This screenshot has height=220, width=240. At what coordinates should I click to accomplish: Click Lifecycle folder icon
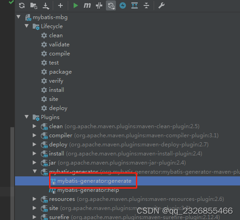tap(36, 26)
